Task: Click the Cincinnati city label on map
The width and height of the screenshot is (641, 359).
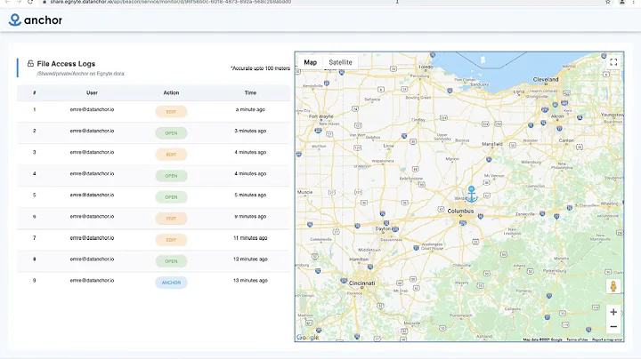Action: pos(361,283)
